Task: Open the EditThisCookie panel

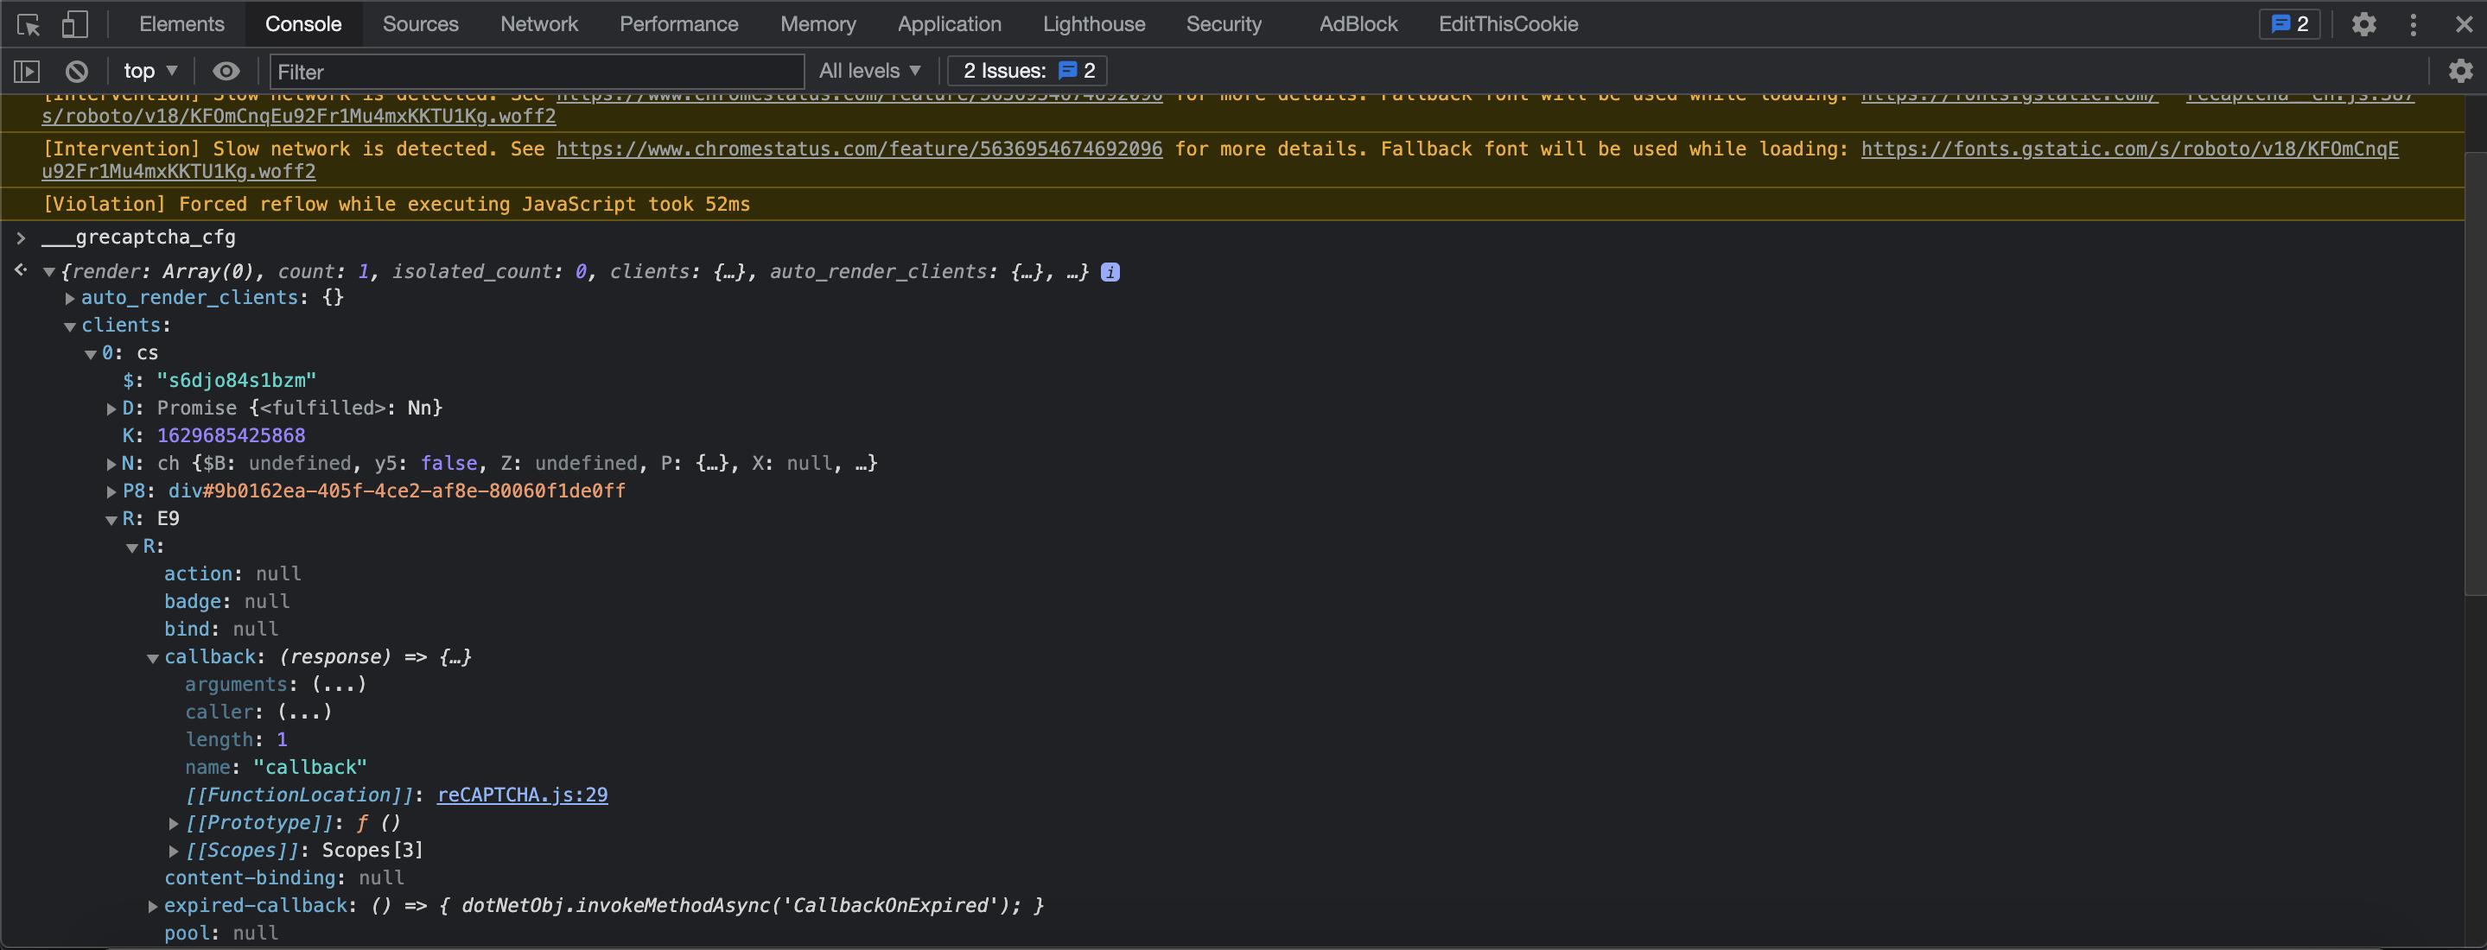Action: [1507, 24]
